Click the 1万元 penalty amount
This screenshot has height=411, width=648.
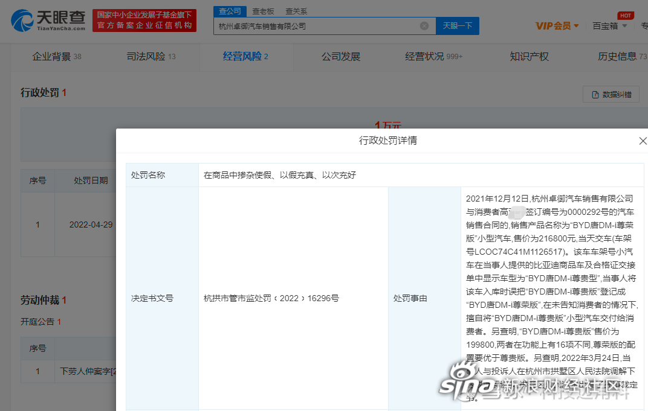(387, 124)
